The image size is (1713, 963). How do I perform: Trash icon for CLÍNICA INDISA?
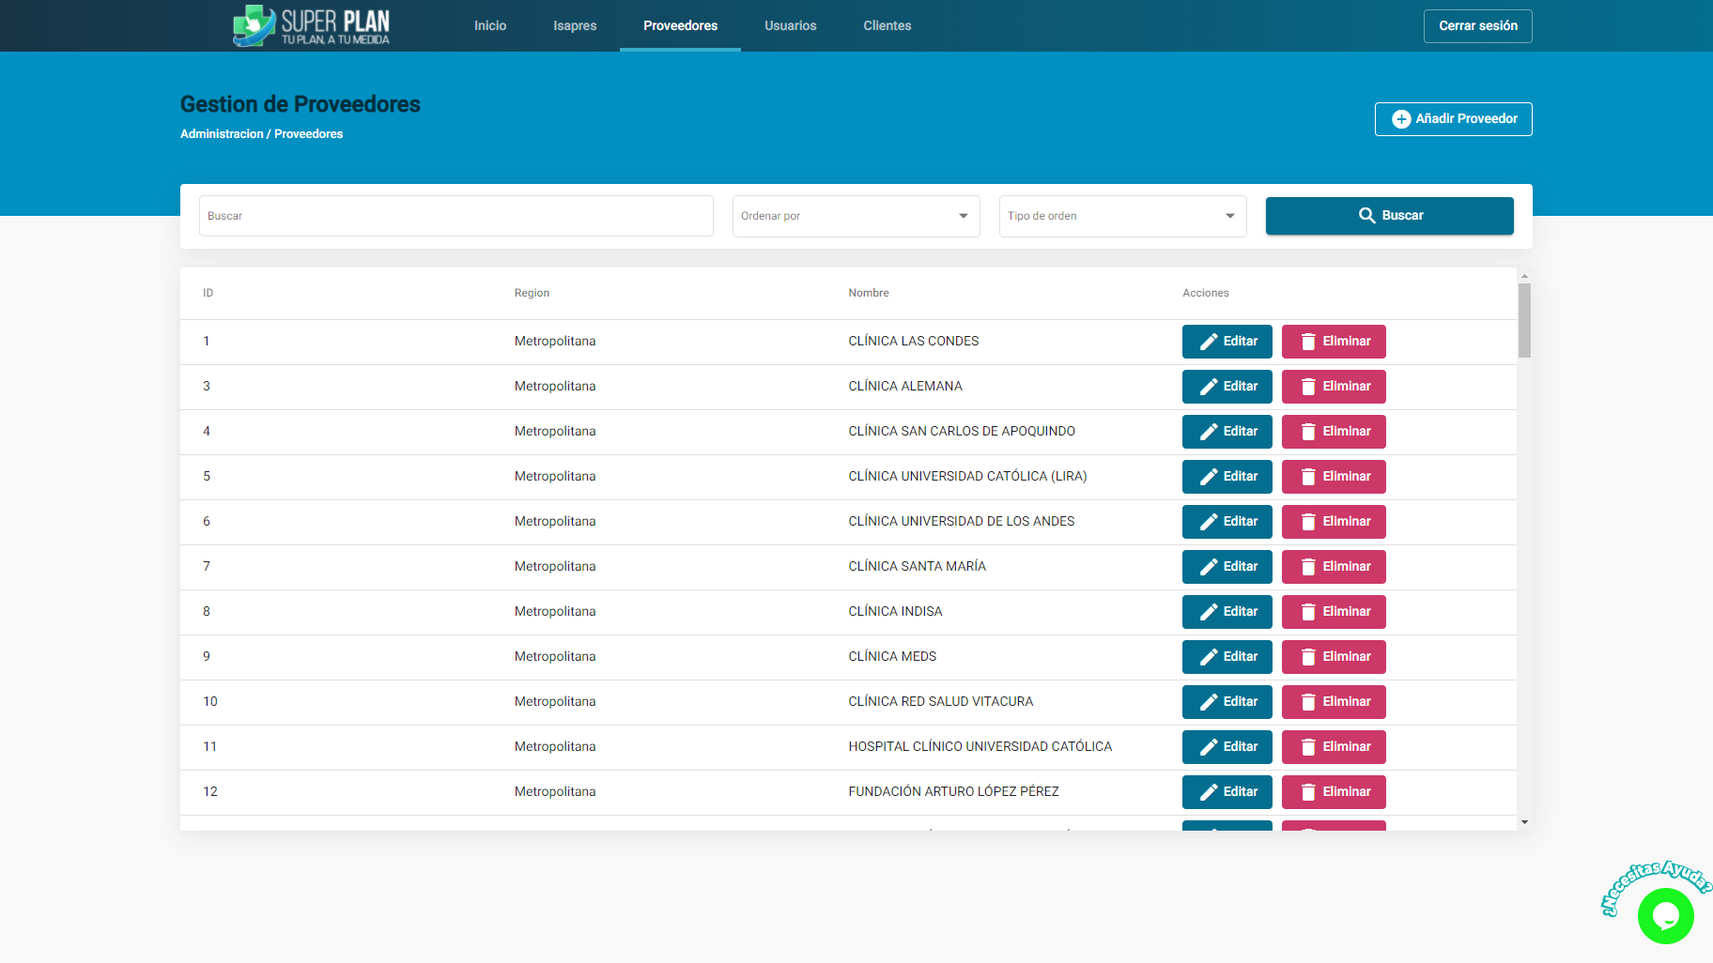(x=1307, y=612)
